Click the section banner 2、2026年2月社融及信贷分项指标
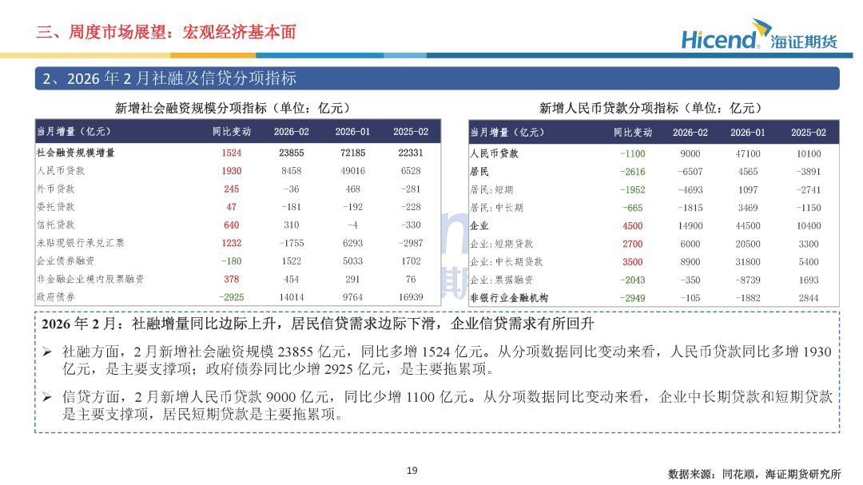The image size is (863, 485). point(437,78)
